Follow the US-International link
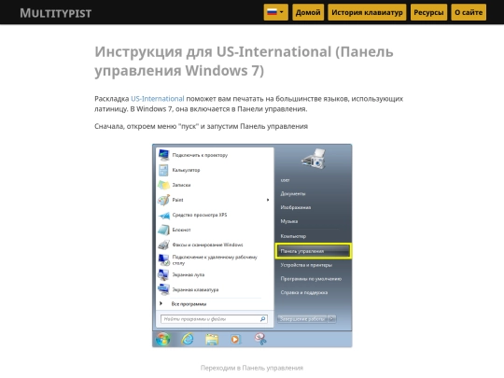Screen dimensions: 504x378 [158, 99]
